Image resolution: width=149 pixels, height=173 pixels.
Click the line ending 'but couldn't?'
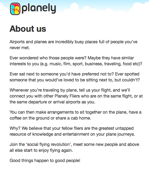(x=75, y=80)
